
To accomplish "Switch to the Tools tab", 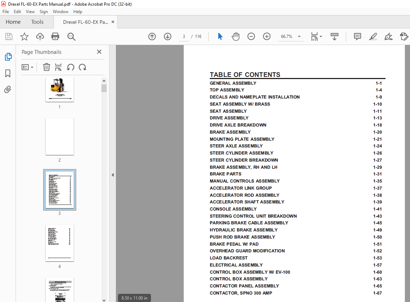I will (38, 22).
